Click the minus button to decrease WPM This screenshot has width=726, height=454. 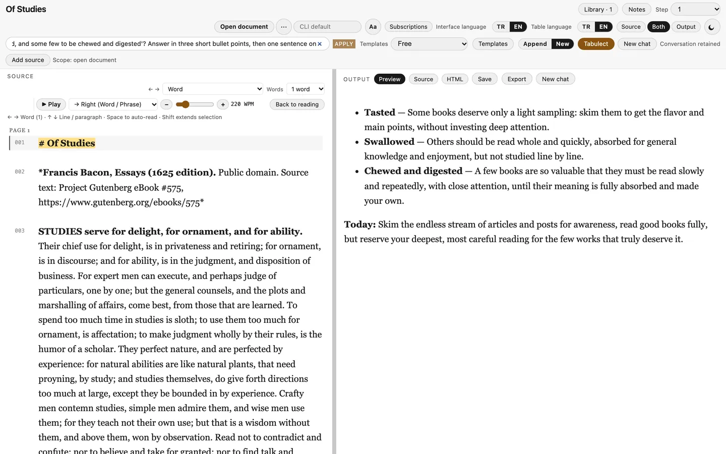pyautogui.click(x=166, y=104)
